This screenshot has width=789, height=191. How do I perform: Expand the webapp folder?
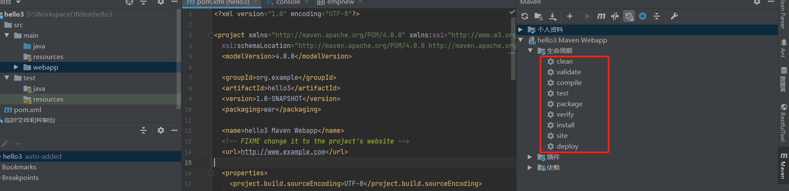click(16, 67)
